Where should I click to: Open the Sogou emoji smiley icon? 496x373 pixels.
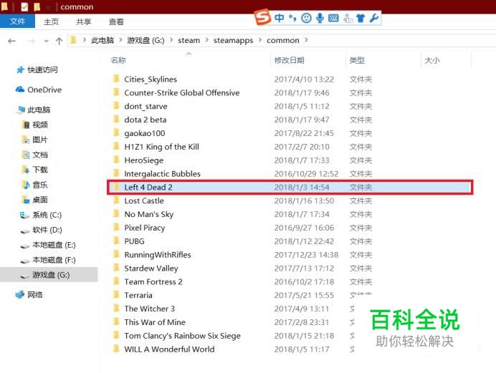pyautogui.click(x=306, y=18)
